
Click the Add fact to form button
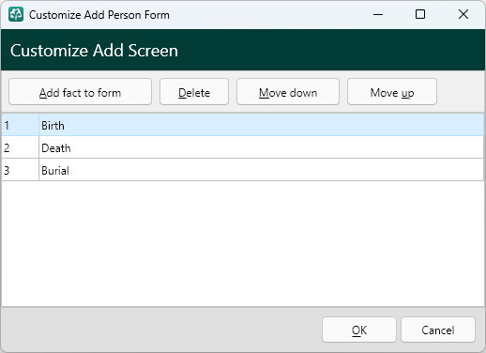(80, 92)
